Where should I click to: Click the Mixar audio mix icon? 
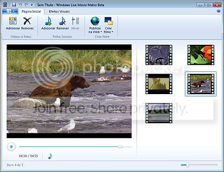pyautogui.click(x=75, y=21)
